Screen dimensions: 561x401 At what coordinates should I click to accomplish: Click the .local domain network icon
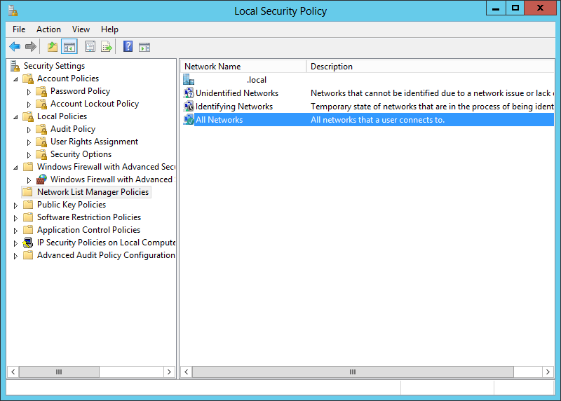pyautogui.click(x=189, y=79)
